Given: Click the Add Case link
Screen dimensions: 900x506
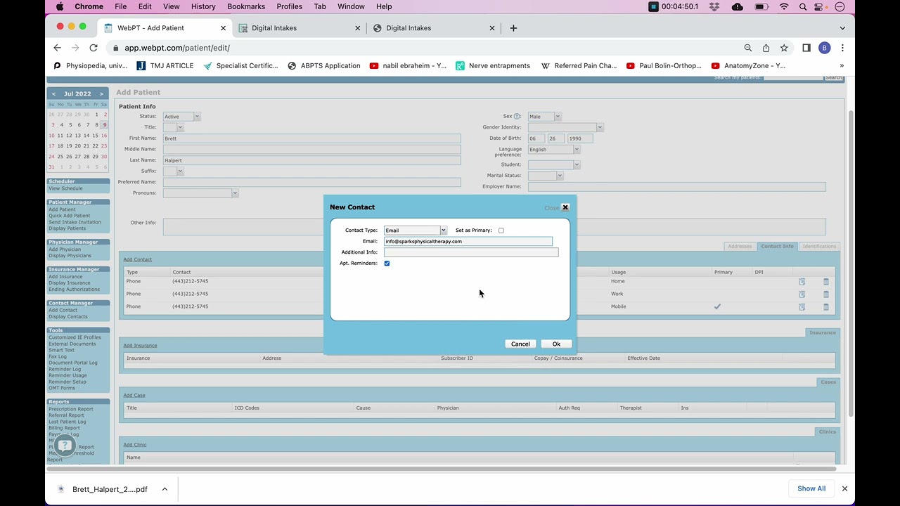Looking at the screenshot, I should 134,395.
